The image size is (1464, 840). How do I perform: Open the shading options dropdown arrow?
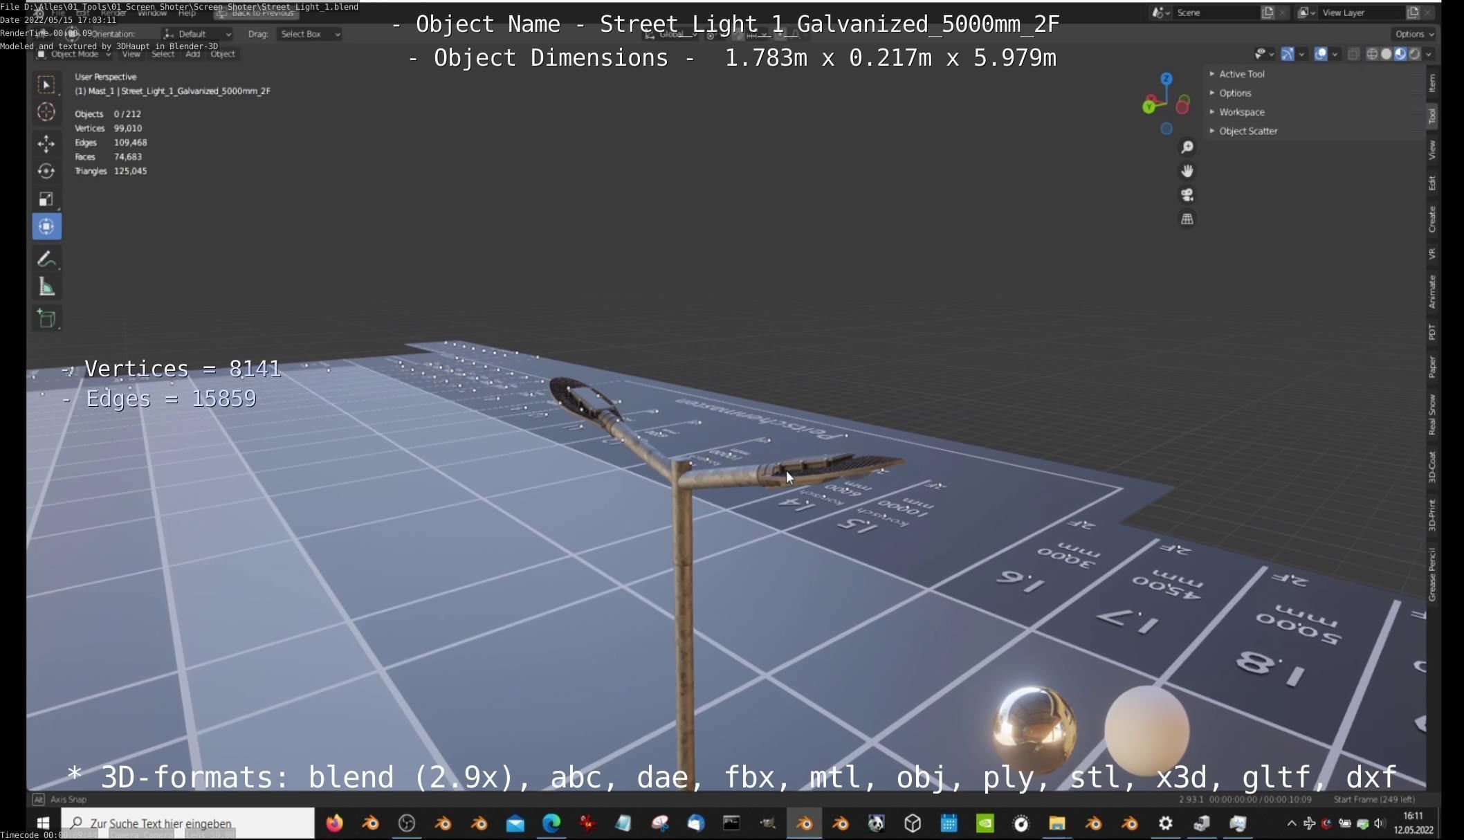pos(1429,54)
